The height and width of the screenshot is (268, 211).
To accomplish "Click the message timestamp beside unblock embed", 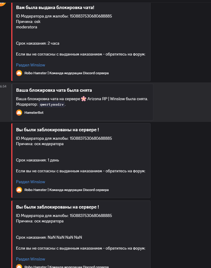I will tap(3, 86).
